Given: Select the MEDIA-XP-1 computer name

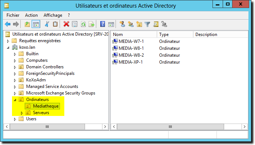Looking at the screenshot, I should click(x=131, y=62).
